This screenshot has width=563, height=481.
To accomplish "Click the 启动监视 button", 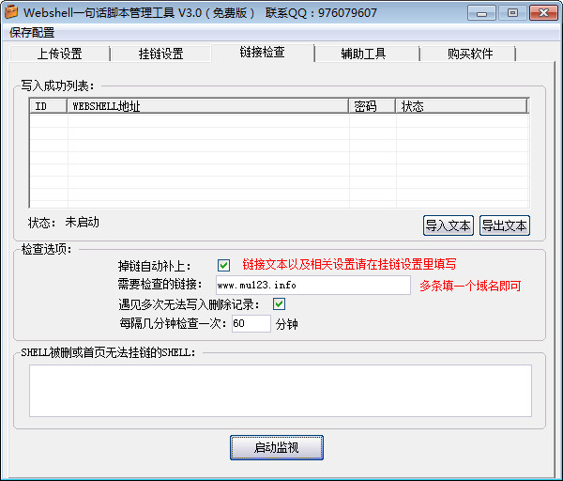I will click(277, 447).
